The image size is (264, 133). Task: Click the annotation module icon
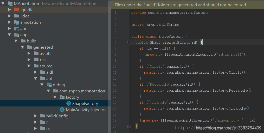tap(16, 22)
